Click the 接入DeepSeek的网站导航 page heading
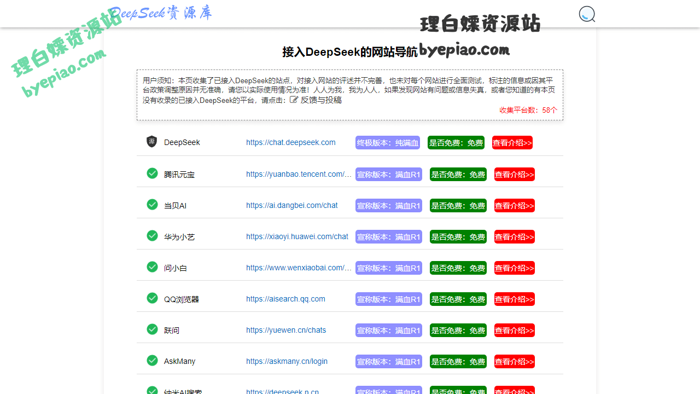Image resolution: width=700 pixels, height=394 pixels. click(350, 52)
